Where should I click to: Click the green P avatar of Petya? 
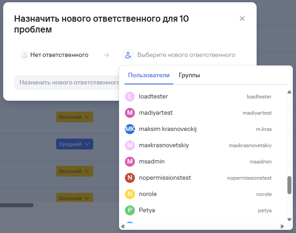(x=130, y=210)
